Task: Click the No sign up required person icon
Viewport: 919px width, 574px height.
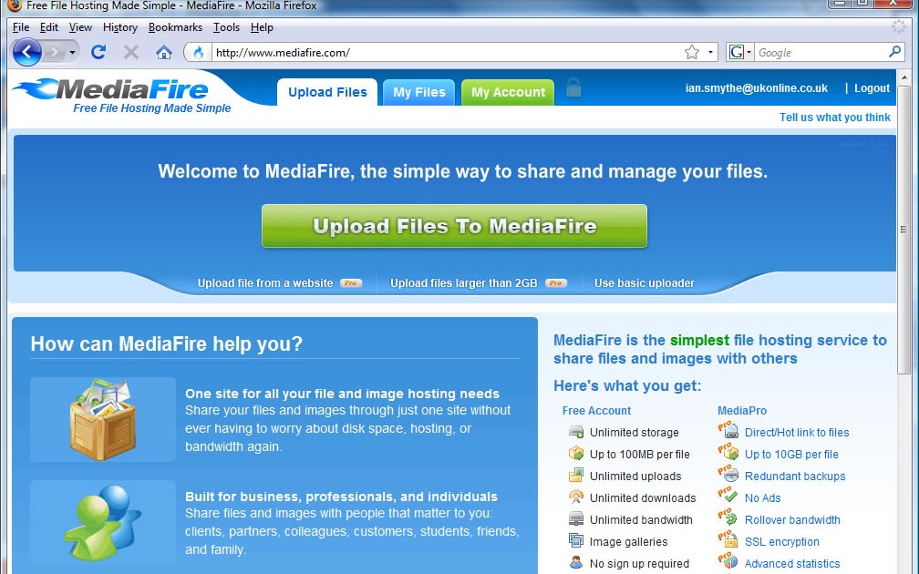Action: pos(576,562)
